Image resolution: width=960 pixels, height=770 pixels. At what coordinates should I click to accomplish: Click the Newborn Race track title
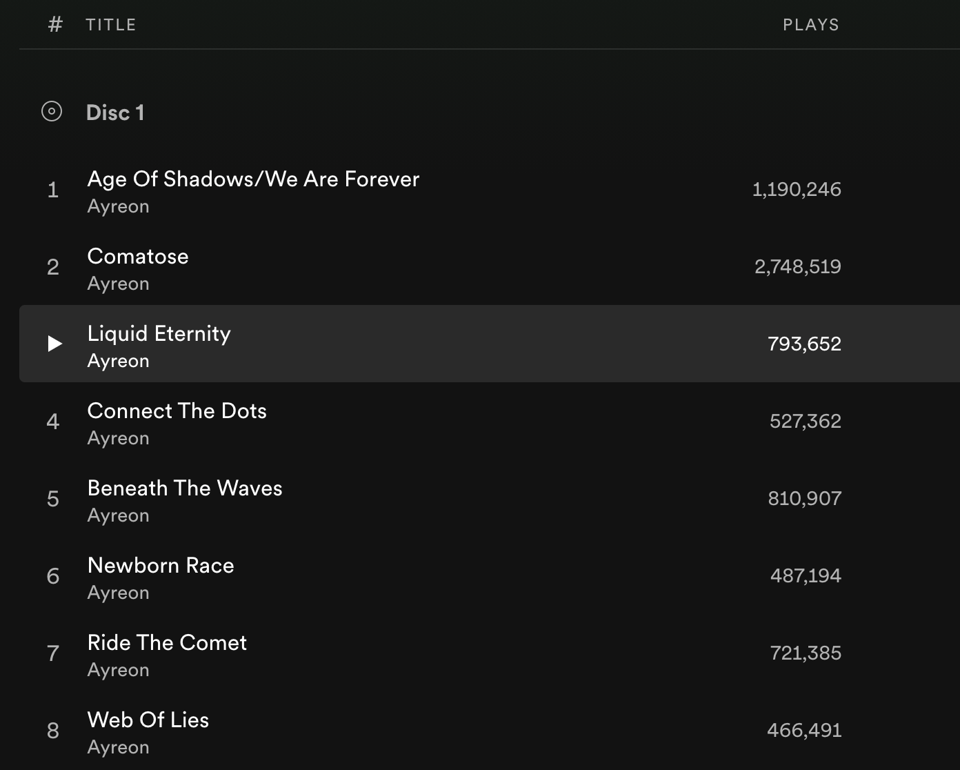pyautogui.click(x=161, y=566)
